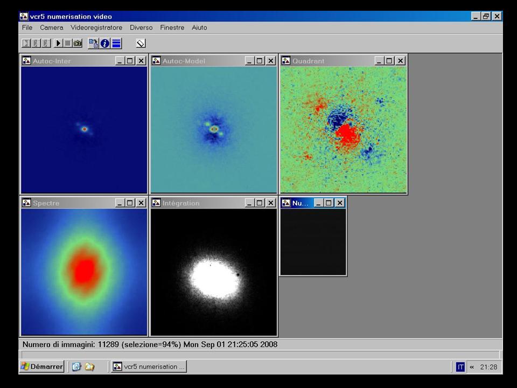Open the blue info circle icon
The width and height of the screenshot is (517, 388).
click(105, 43)
